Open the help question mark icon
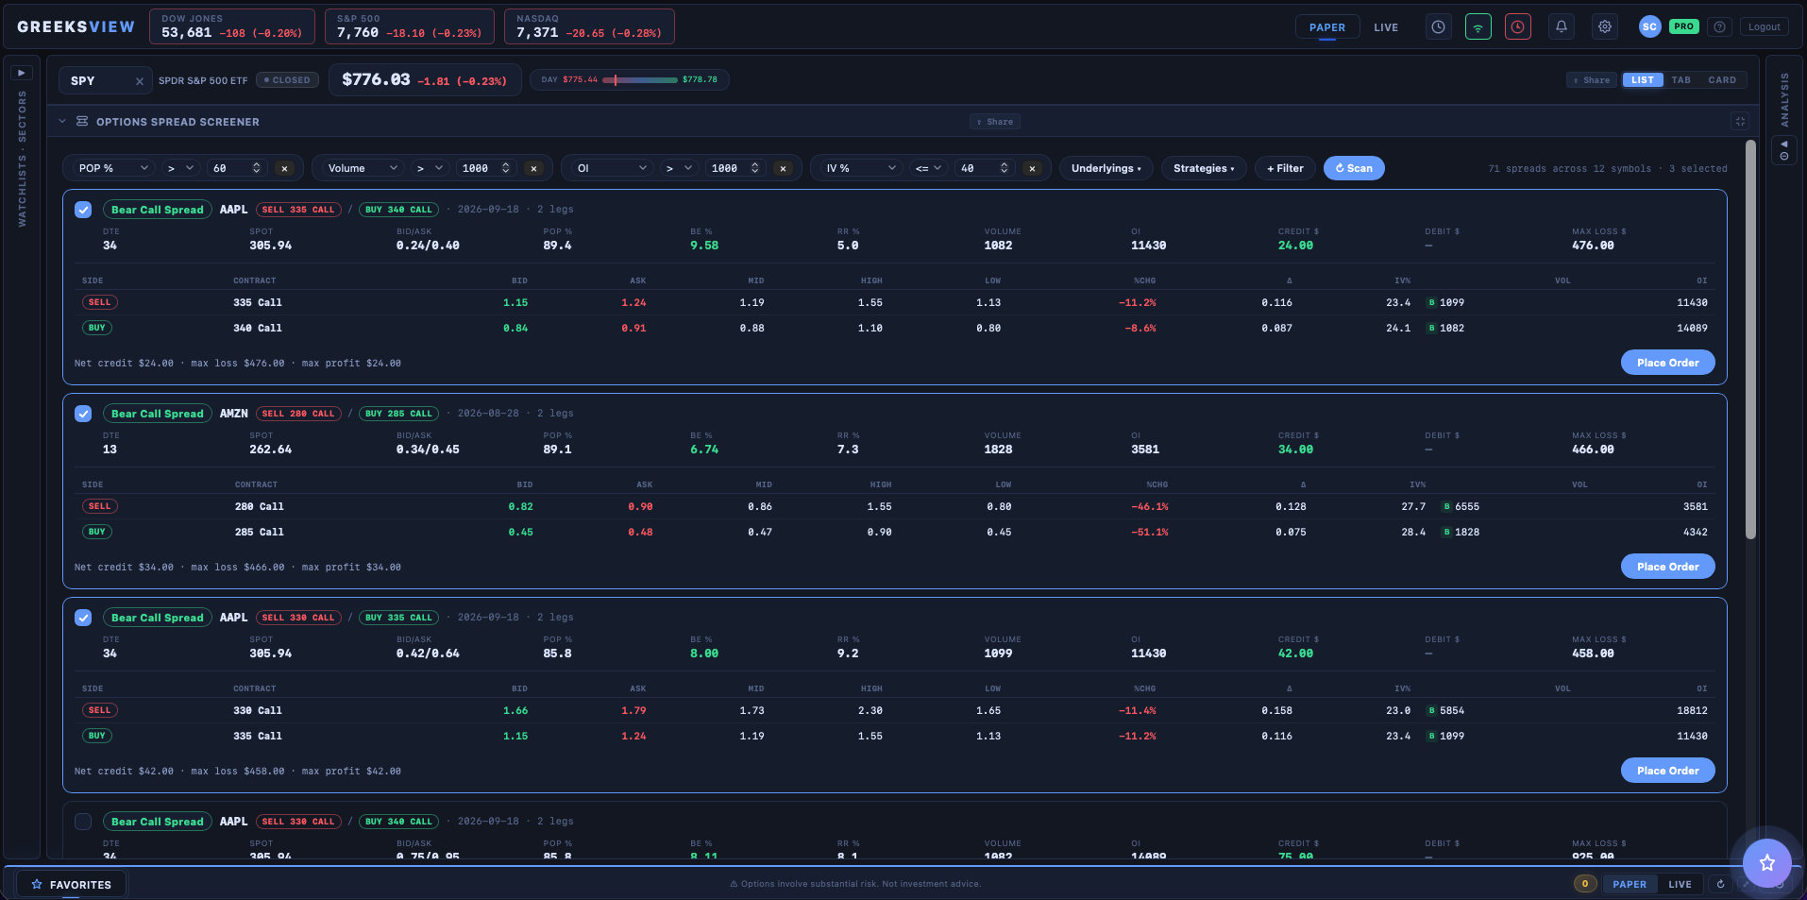This screenshot has height=900, width=1807. point(1720,27)
